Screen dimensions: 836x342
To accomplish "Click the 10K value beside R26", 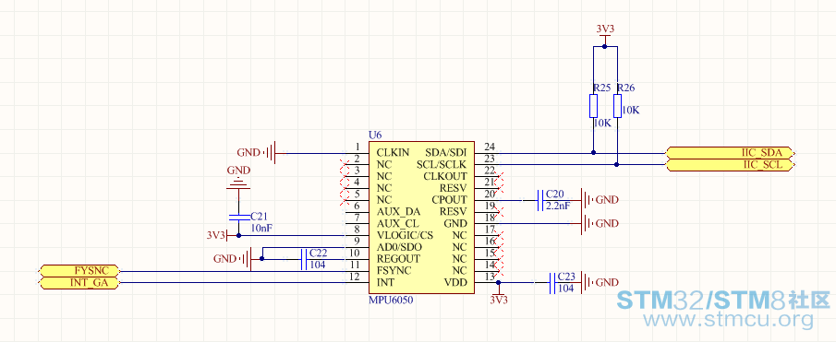I will click(630, 111).
